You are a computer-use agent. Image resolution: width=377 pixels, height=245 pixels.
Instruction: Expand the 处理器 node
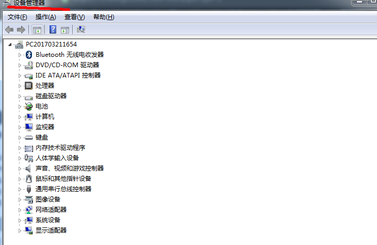[20, 86]
